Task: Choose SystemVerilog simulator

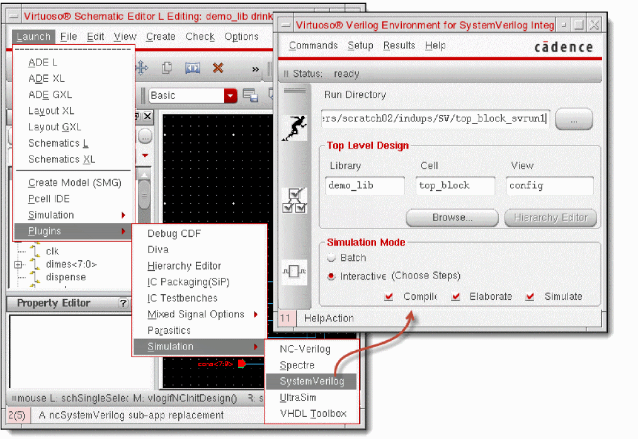Action: [311, 381]
